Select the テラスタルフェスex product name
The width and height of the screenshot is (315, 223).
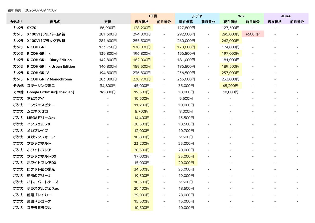click(x=43, y=188)
